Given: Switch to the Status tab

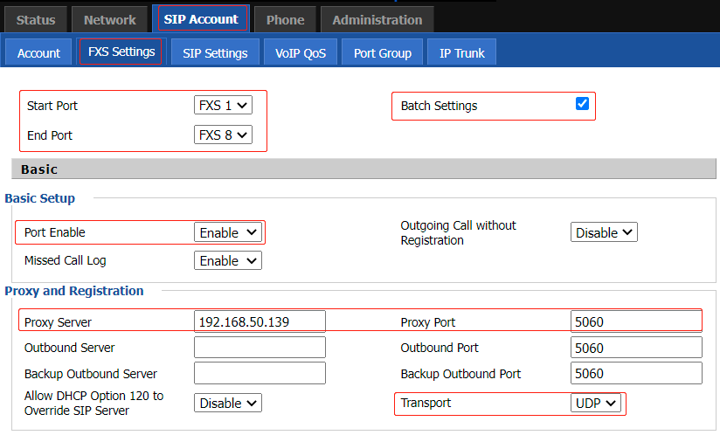Looking at the screenshot, I should pyautogui.click(x=36, y=20).
